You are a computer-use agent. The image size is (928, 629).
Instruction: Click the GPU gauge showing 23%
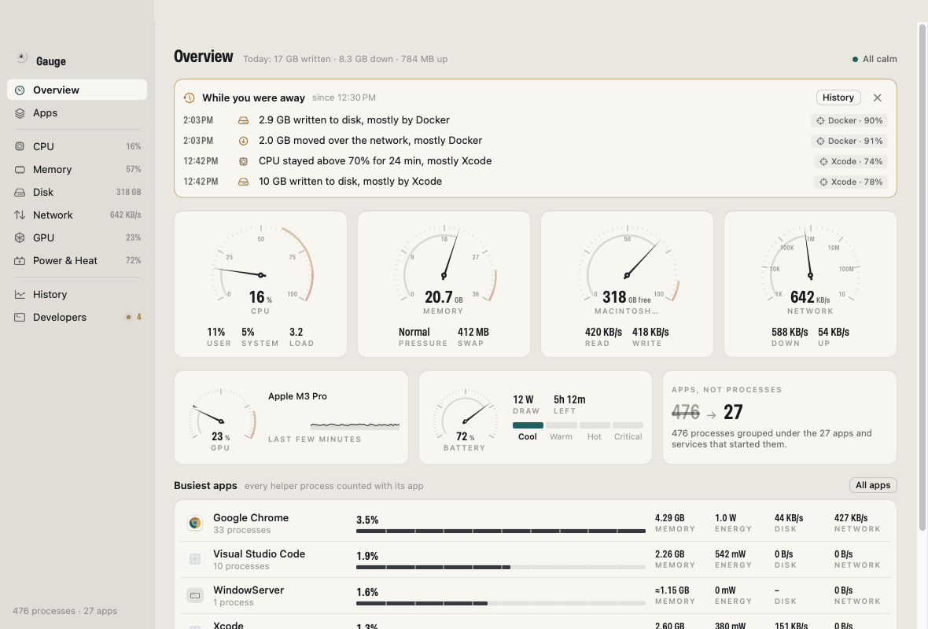[x=221, y=420]
